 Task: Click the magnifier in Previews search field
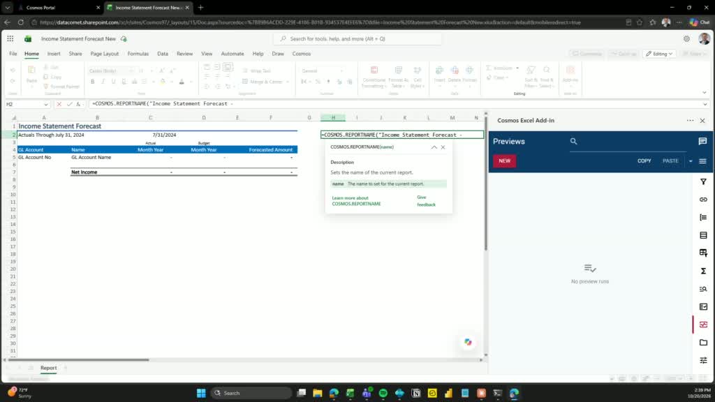coord(574,141)
